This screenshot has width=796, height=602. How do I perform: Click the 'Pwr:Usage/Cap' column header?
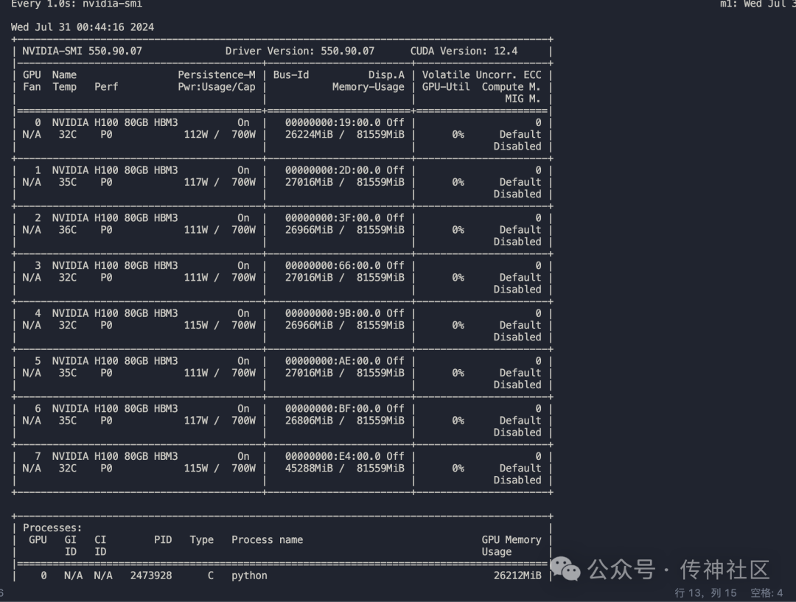coord(216,87)
